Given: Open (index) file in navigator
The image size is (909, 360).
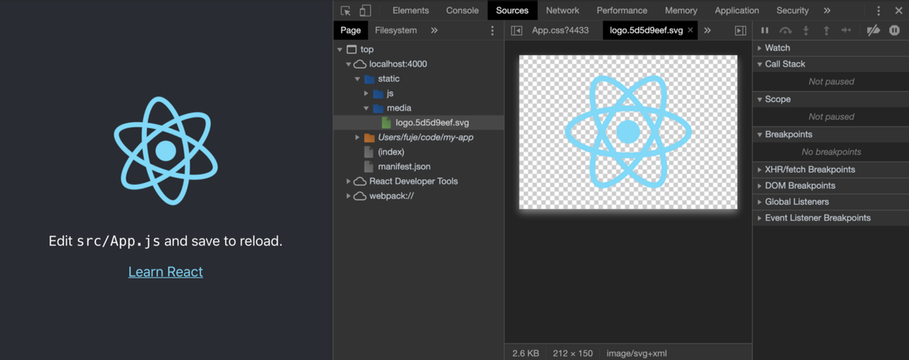Looking at the screenshot, I should tap(391, 152).
